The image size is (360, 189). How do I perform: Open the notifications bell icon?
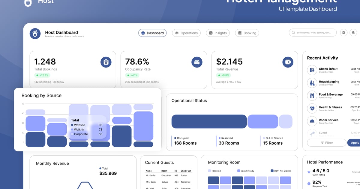[x=353, y=33]
